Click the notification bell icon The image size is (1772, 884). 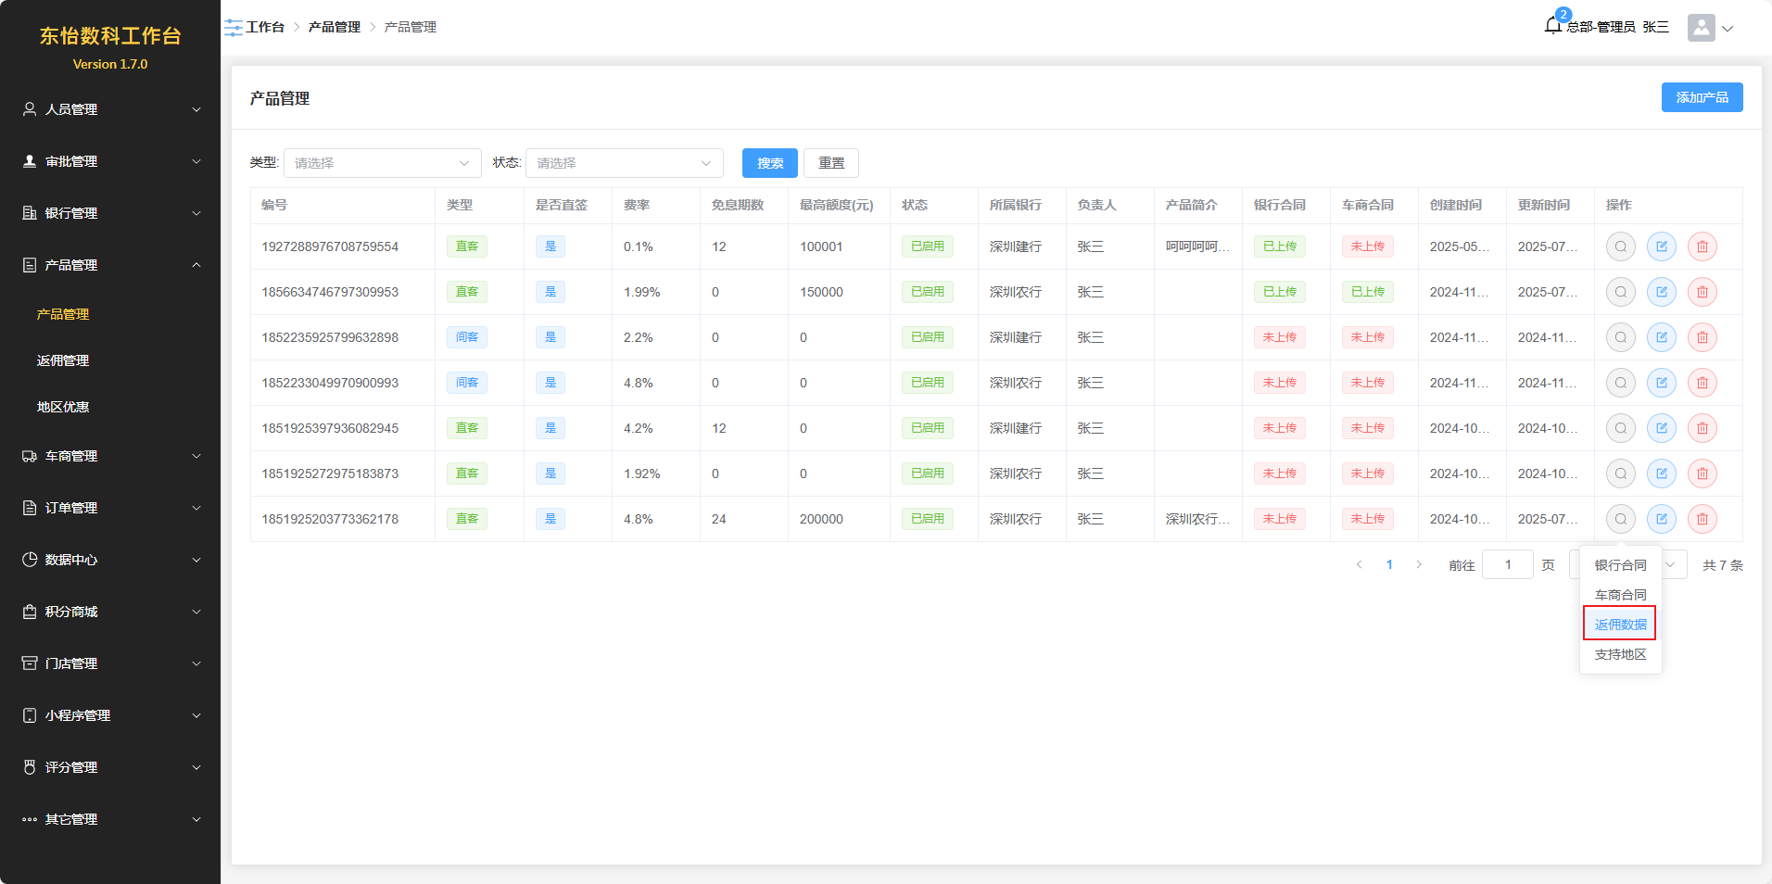click(x=1553, y=26)
